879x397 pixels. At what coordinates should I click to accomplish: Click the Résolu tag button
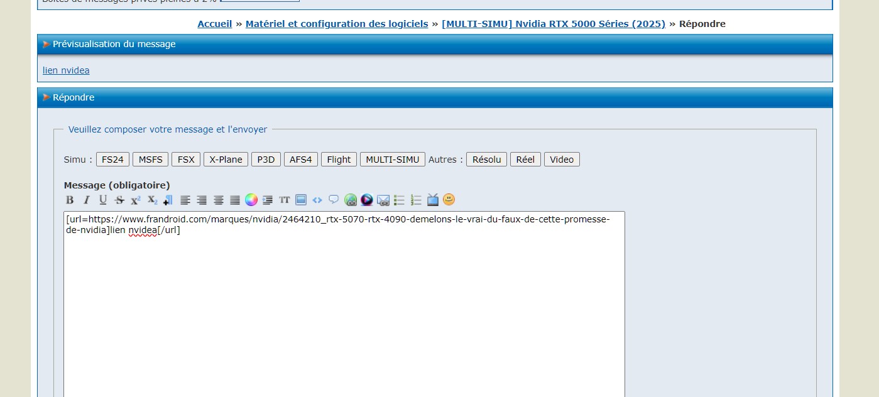pyautogui.click(x=487, y=160)
